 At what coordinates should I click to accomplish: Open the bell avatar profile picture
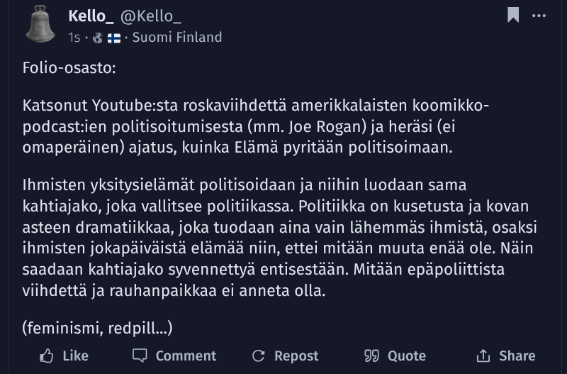(x=40, y=24)
